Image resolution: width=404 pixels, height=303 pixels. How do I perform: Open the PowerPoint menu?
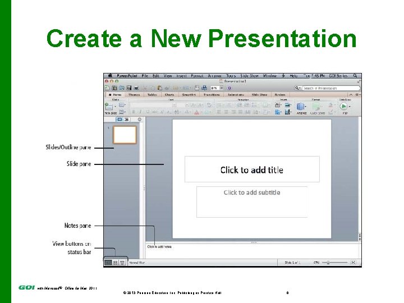click(127, 76)
